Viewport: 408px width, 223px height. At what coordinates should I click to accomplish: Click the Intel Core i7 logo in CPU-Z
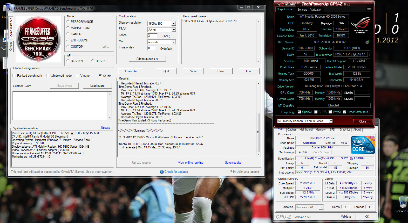363,145
